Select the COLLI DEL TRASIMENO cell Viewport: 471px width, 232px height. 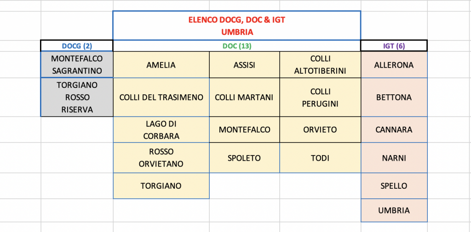point(161,98)
